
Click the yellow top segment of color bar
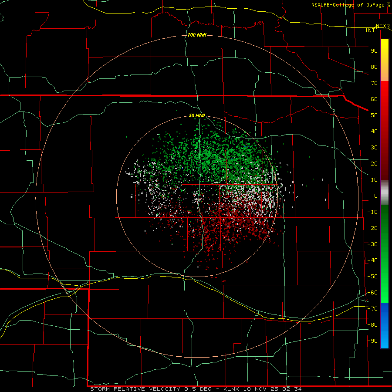point(385,60)
